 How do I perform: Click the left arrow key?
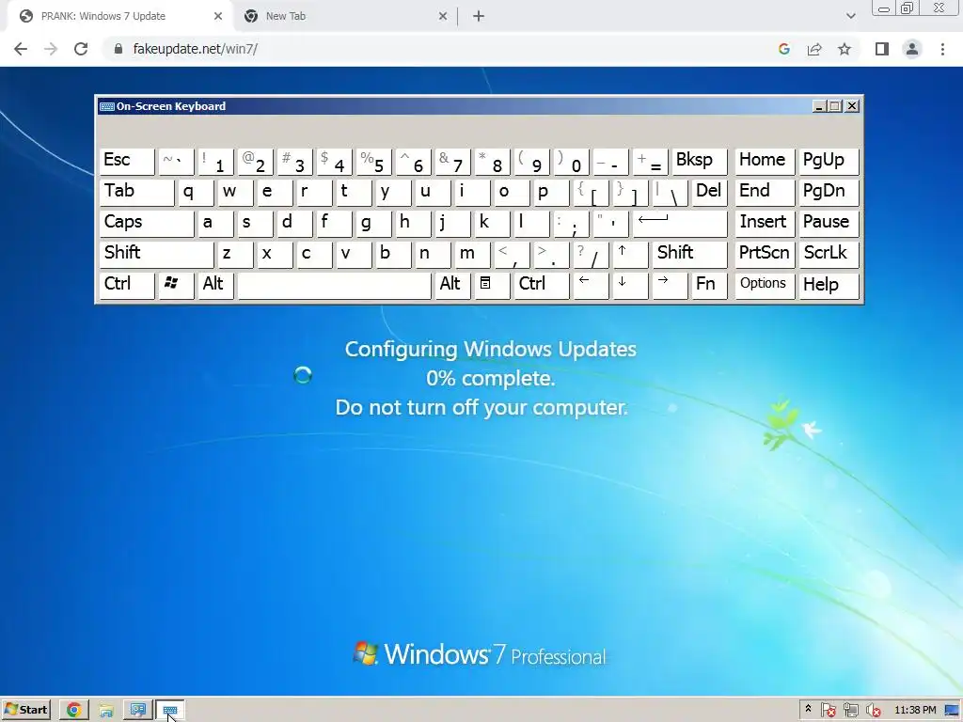click(x=591, y=285)
